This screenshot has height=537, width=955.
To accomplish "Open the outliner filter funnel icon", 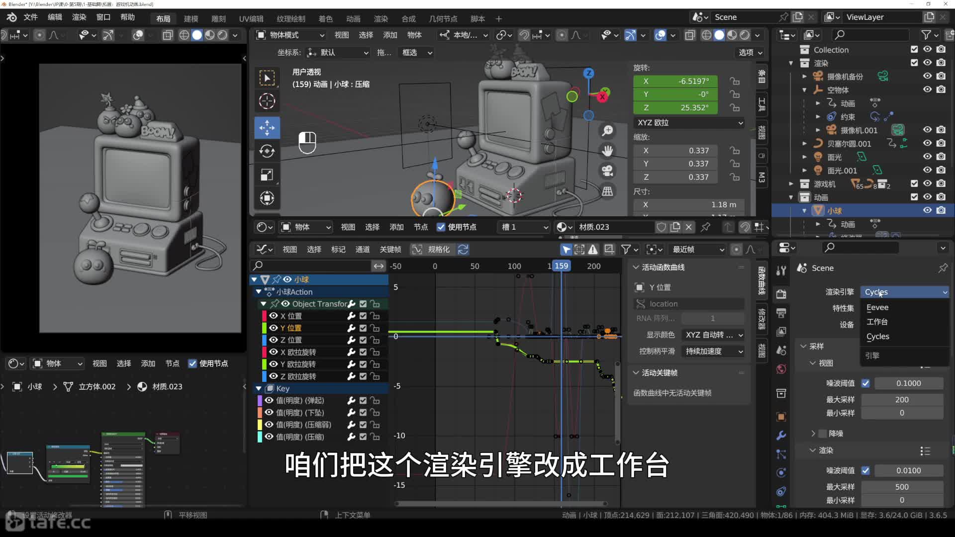I will point(926,35).
